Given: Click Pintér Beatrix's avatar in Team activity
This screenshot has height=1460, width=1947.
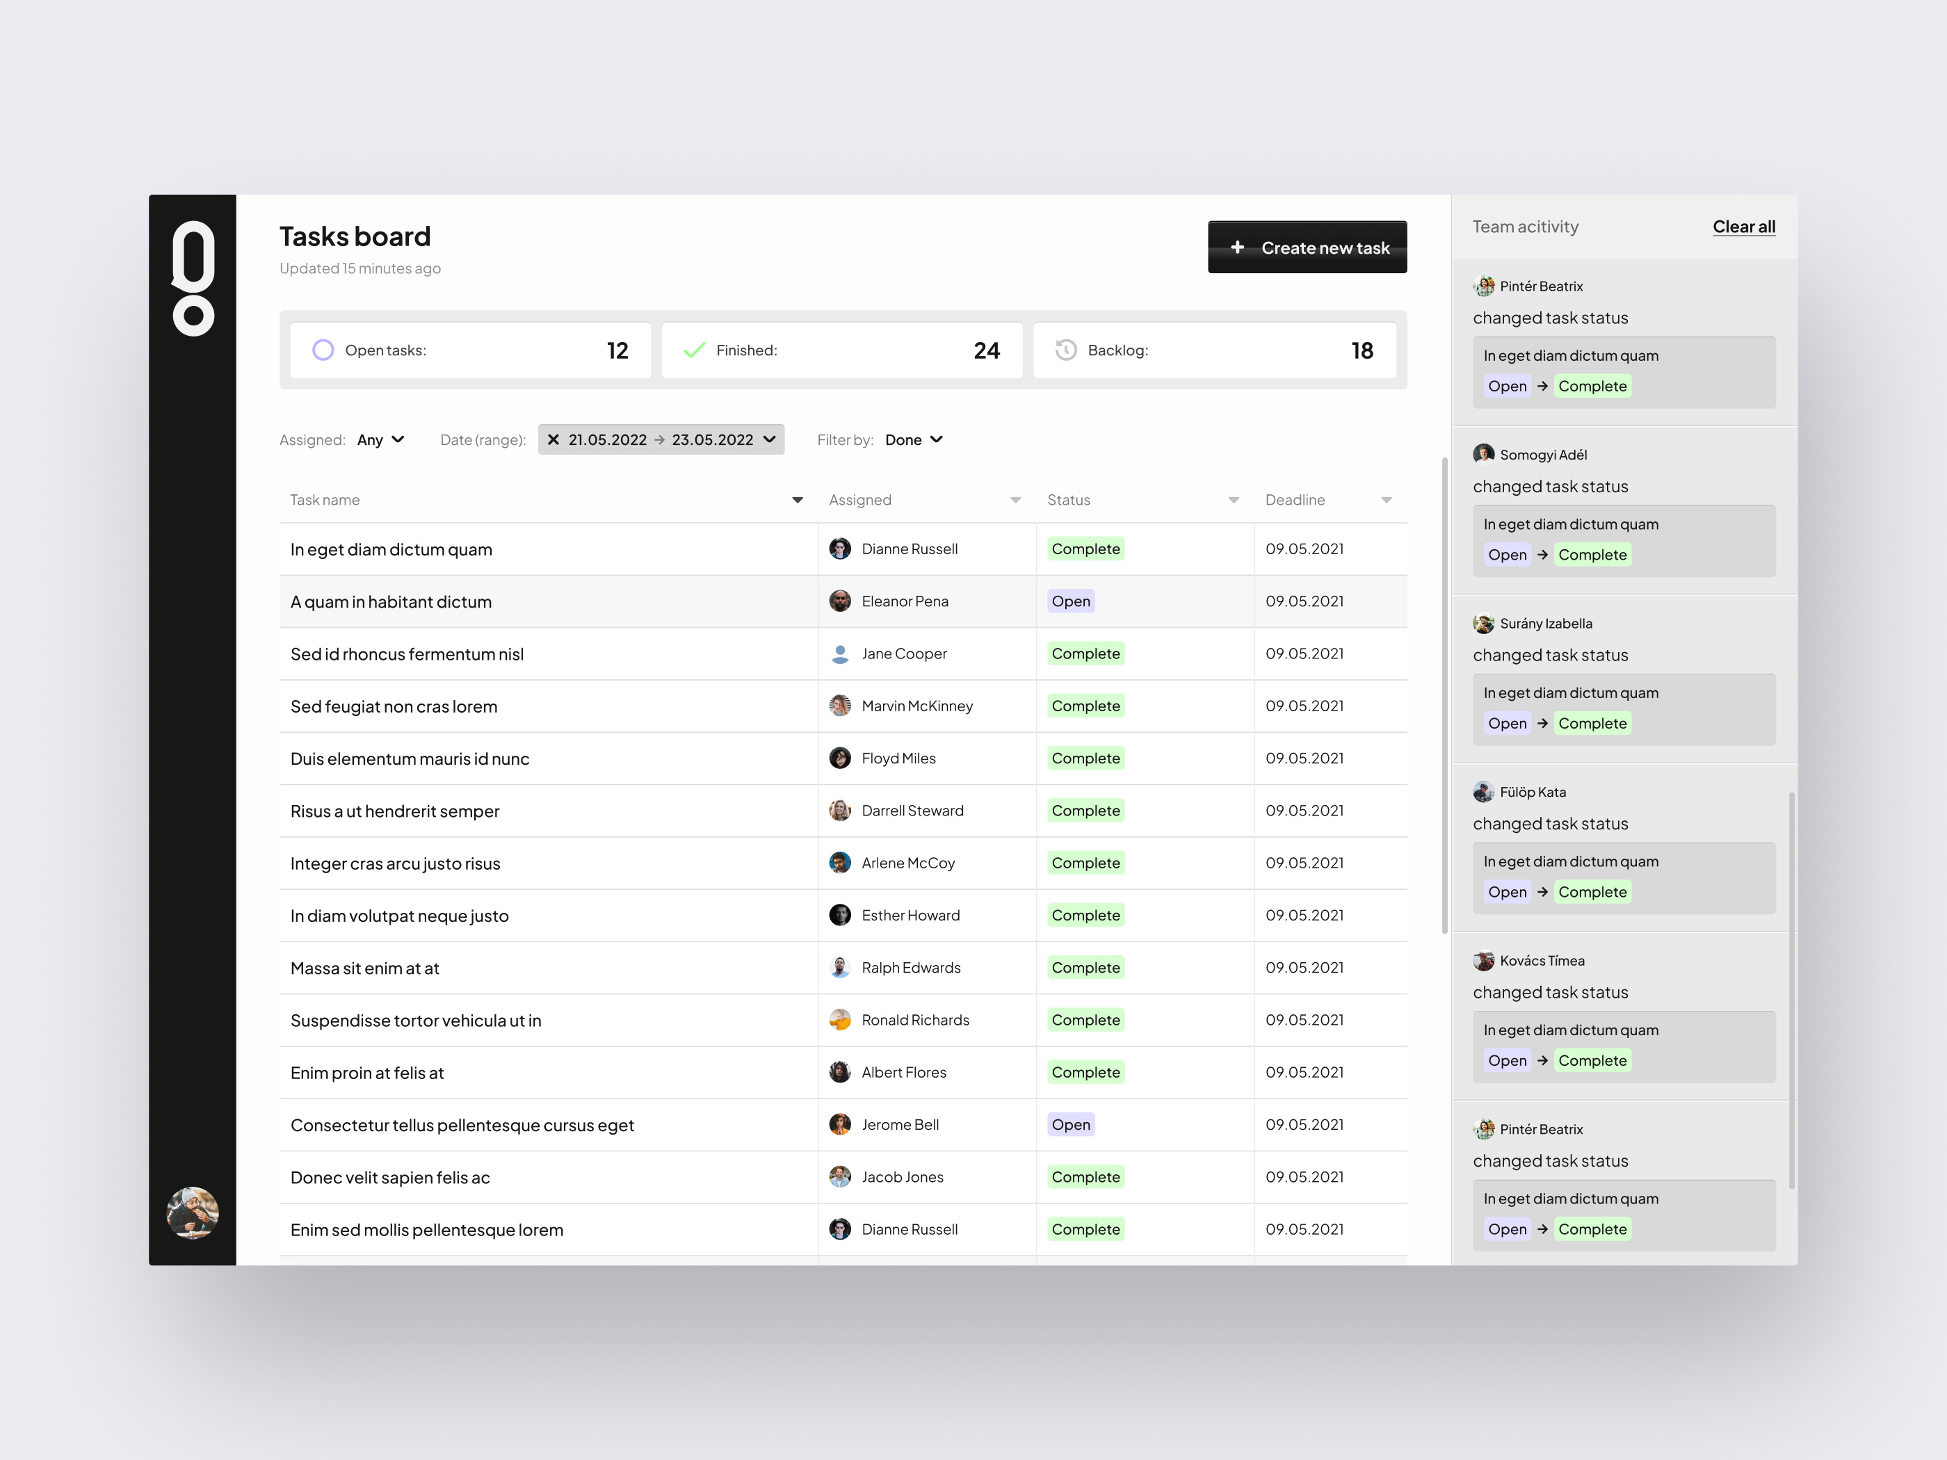Looking at the screenshot, I should pos(1484,285).
